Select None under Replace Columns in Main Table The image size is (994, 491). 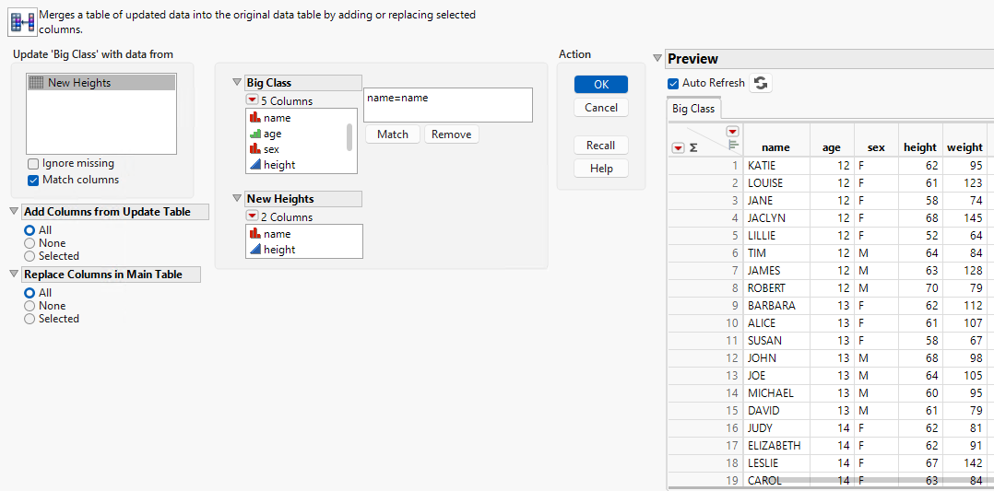point(30,305)
